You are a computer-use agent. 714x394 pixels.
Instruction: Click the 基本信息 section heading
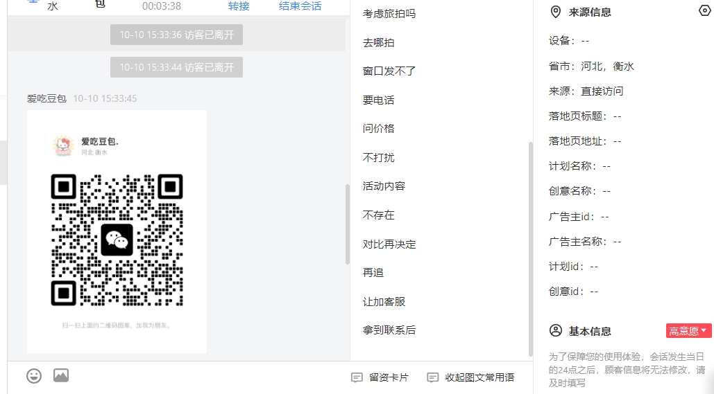[590, 331]
